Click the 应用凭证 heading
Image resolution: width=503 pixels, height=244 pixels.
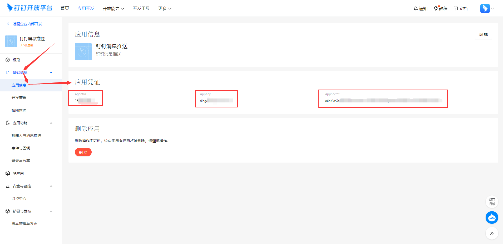[87, 82]
